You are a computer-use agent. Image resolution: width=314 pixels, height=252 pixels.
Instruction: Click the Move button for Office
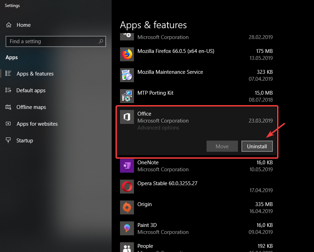pyautogui.click(x=222, y=146)
